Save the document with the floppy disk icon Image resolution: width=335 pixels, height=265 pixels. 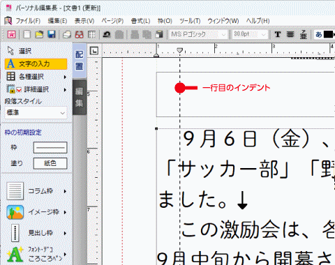pos(52,34)
